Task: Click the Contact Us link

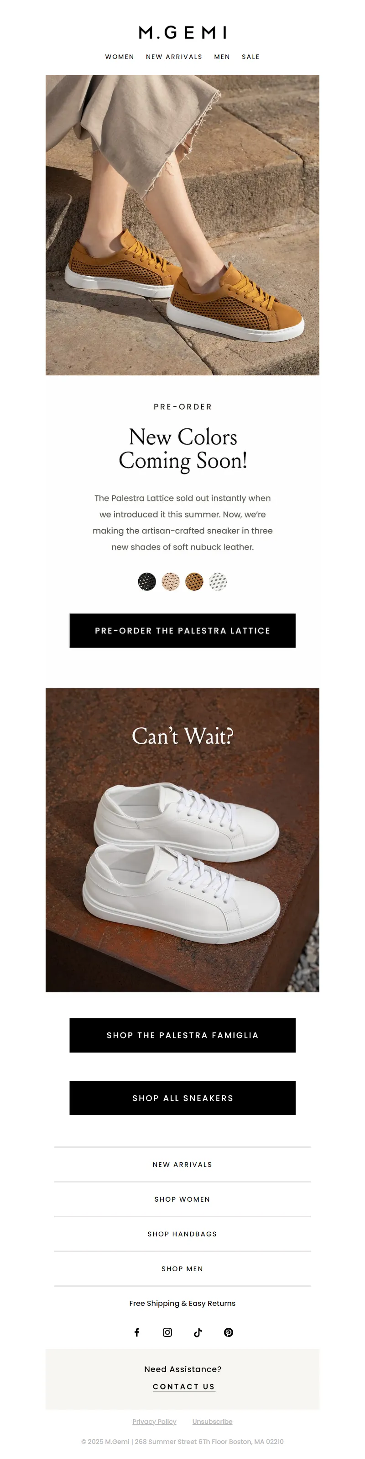Action: coord(183,1386)
